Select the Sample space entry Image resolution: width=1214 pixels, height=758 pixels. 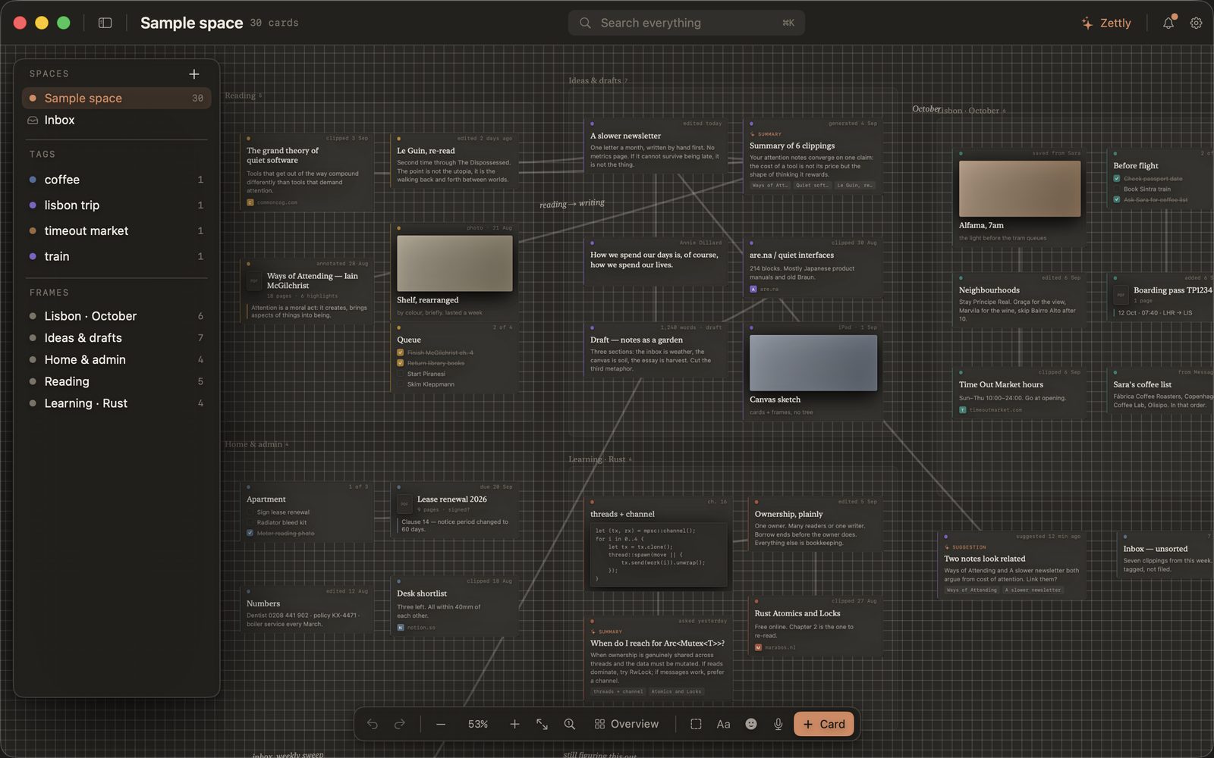tap(116, 98)
